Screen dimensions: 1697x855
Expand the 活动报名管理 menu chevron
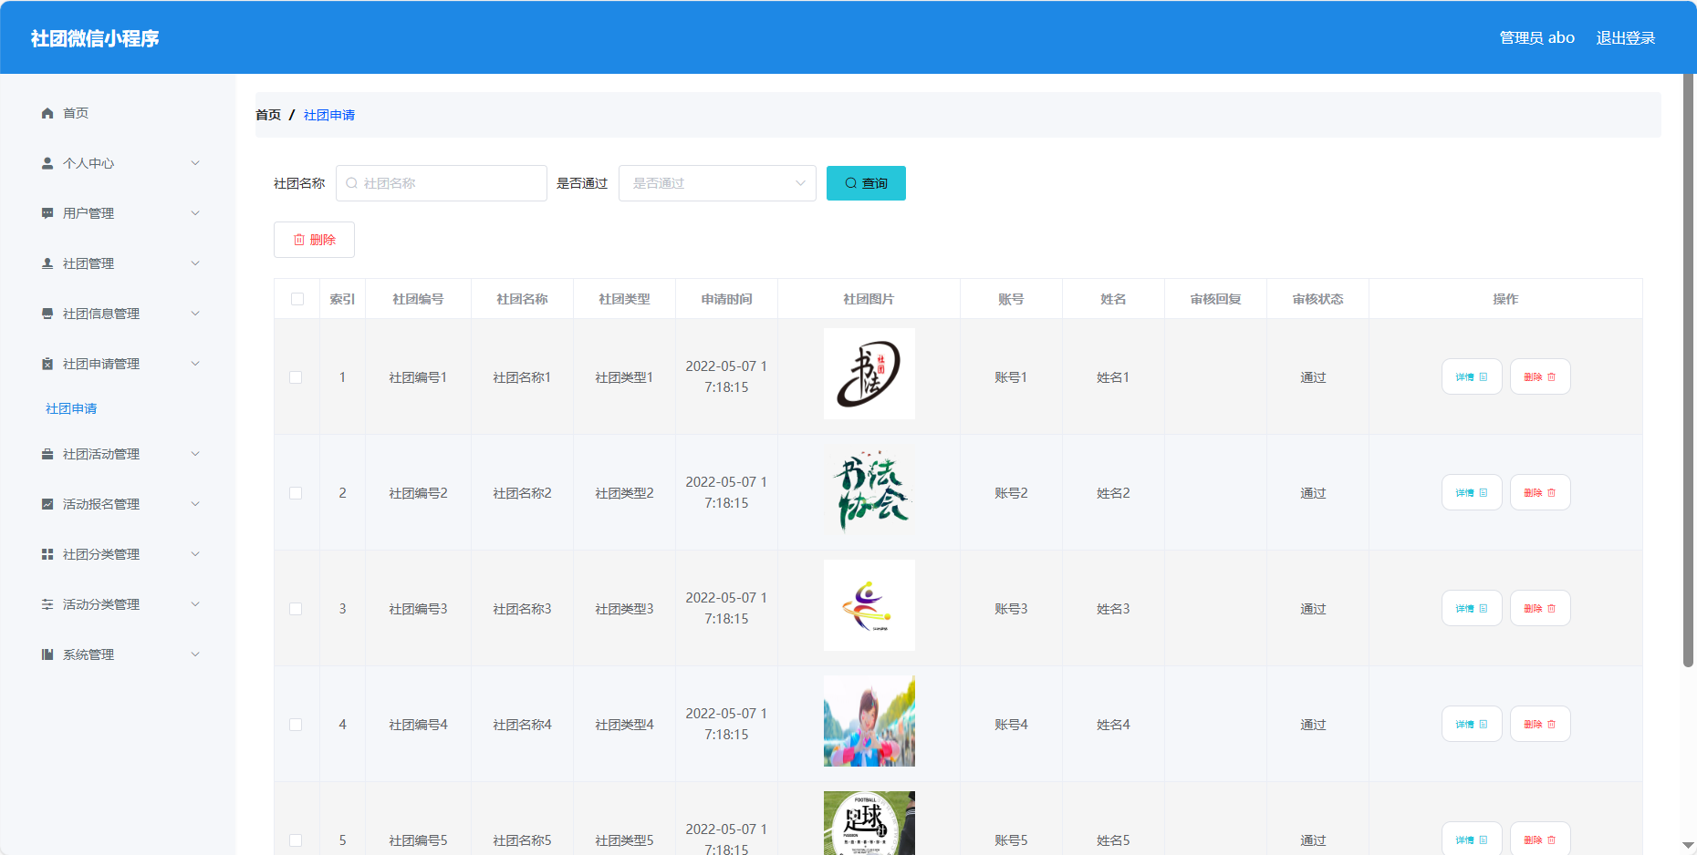pos(195,504)
